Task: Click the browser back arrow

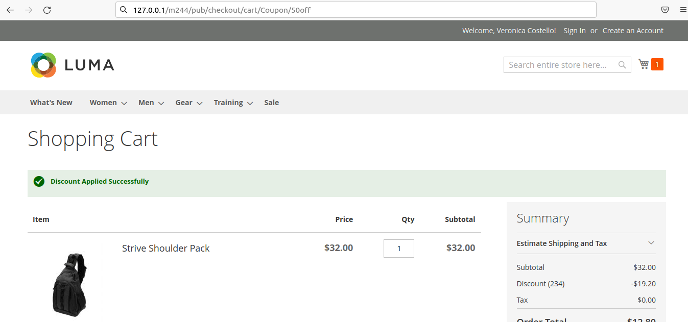Action: pyautogui.click(x=10, y=10)
